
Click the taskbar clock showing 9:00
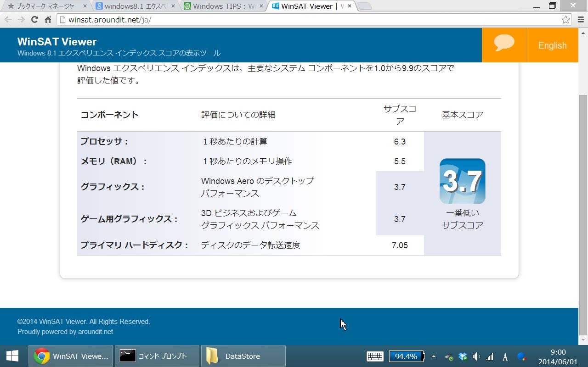558,356
